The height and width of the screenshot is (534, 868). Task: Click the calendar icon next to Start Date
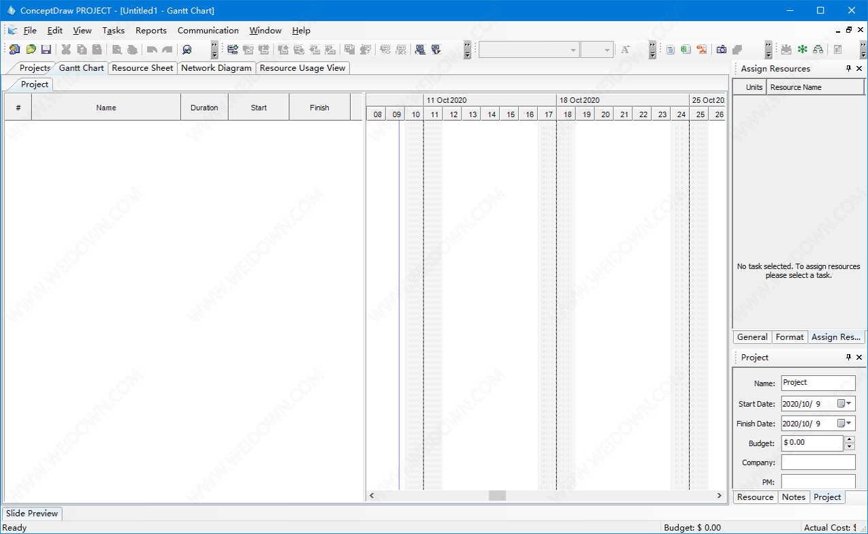tap(841, 404)
